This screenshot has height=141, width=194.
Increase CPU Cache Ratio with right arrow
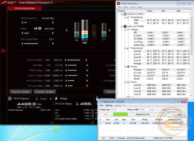coord(53,43)
